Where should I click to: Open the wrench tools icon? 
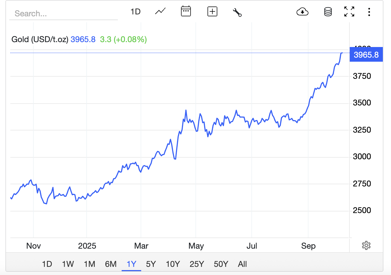point(237,12)
